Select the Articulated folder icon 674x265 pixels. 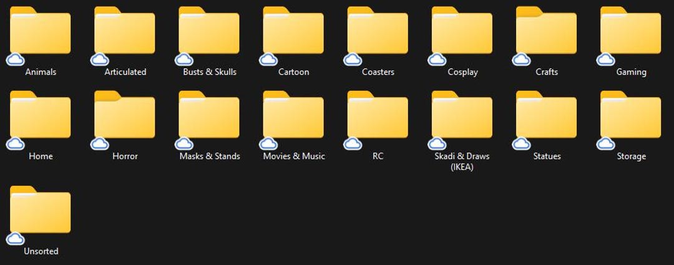tap(125, 31)
